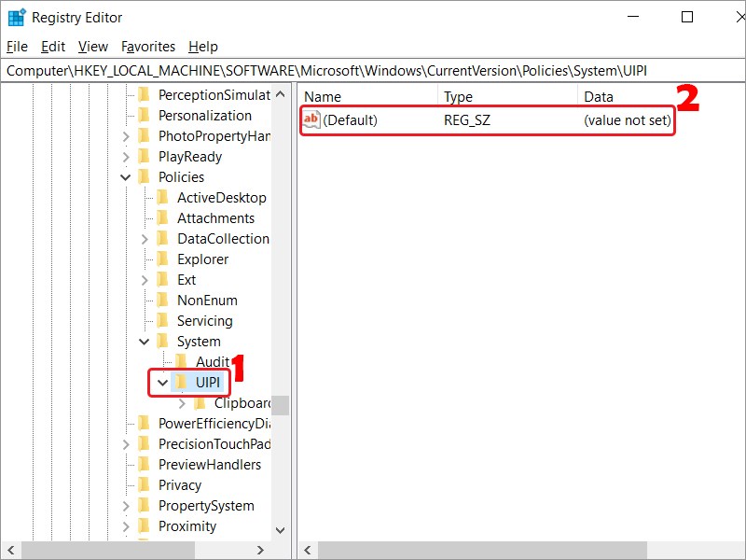Open the Favorites menu
This screenshot has width=746, height=560.
(x=148, y=47)
